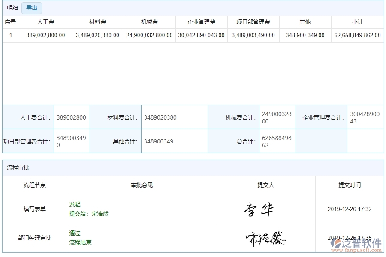Click 李华's signature image

coord(259,209)
